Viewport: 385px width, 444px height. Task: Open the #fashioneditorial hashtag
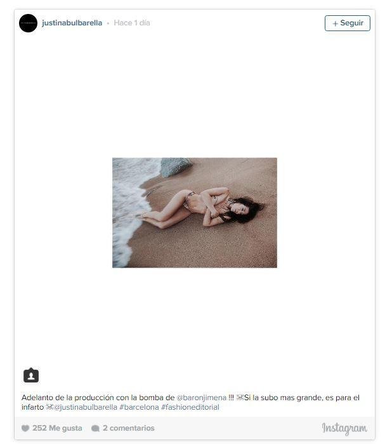point(190,407)
